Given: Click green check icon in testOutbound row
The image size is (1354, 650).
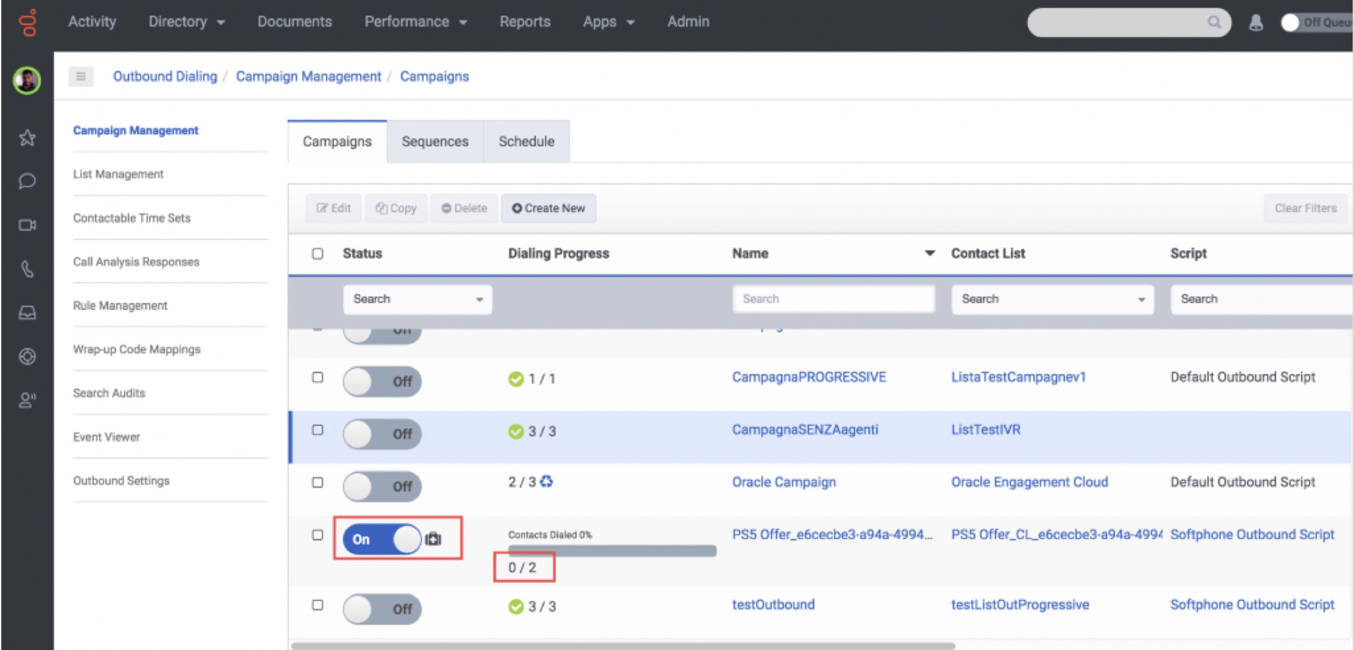Looking at the screenshot, I should (x=516, y=607).
